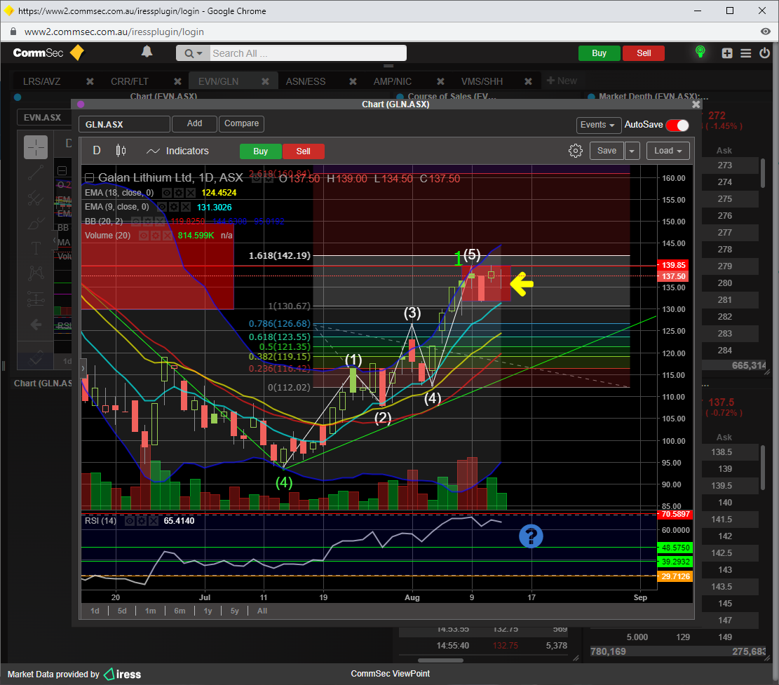
Task: Remove the EMA 18 indicator
Action: [x=190, y=193]
